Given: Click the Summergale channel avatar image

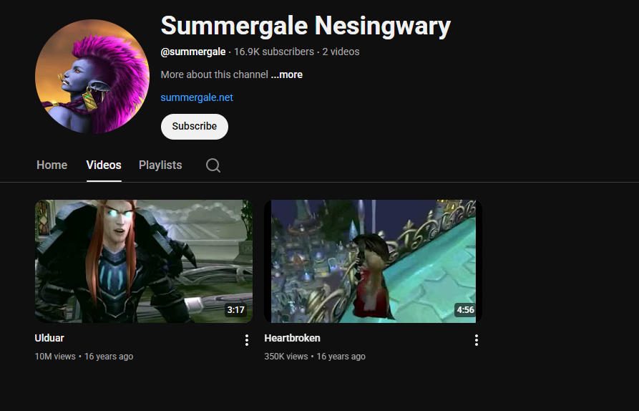Looking at the screenshot, I should (x=92, y=76).
